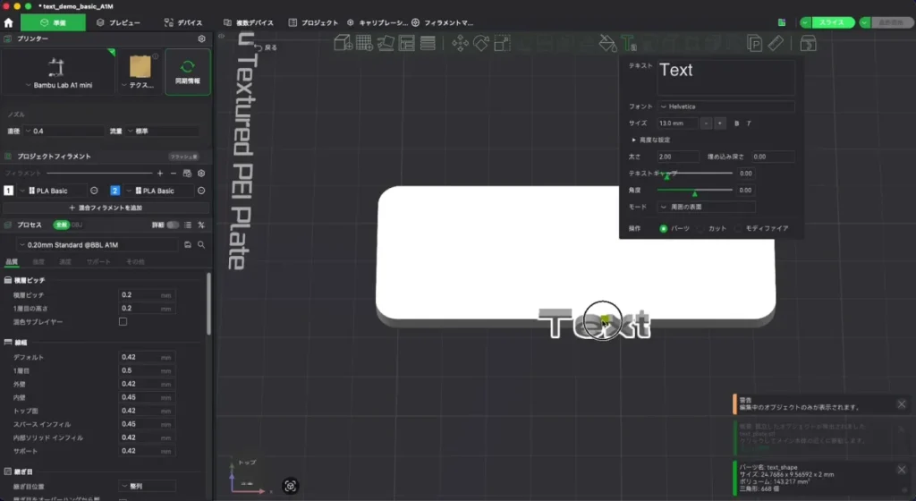Image resolution: width=916 pixels, height=501 pixels.
Task: Open the flow 標準 dropdown
Action: pyautogui.click(x=163, y=132)
